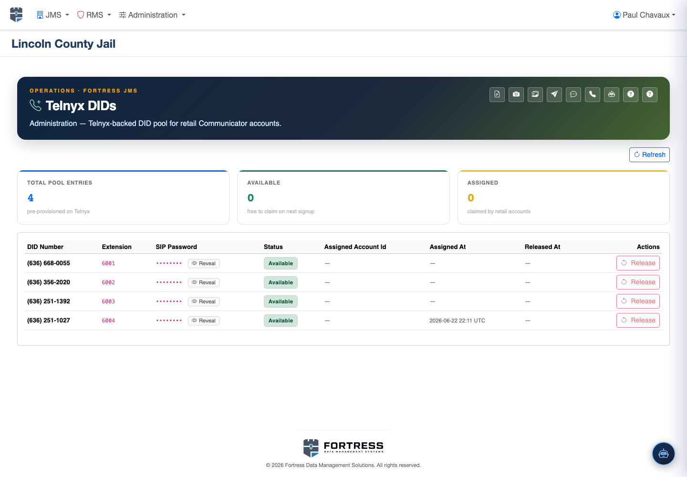Viewport: 687px width, 477px height.
Task: Click the Available stats card
Action: coord(343,197)
